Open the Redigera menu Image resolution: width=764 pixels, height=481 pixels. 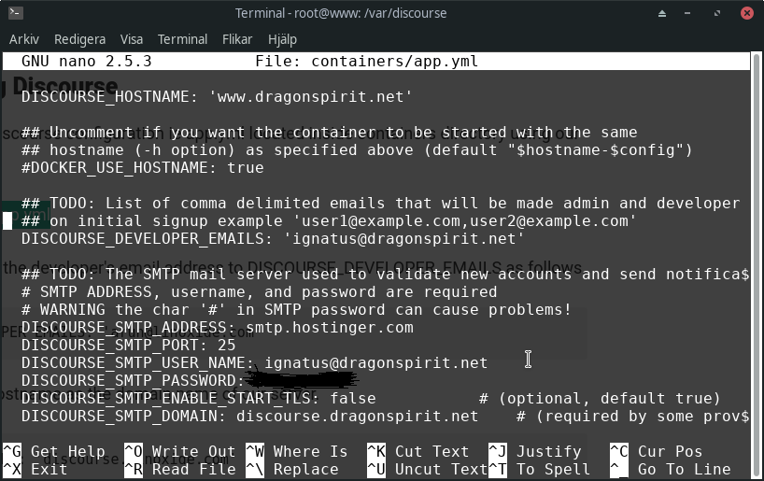click(79, 39)
